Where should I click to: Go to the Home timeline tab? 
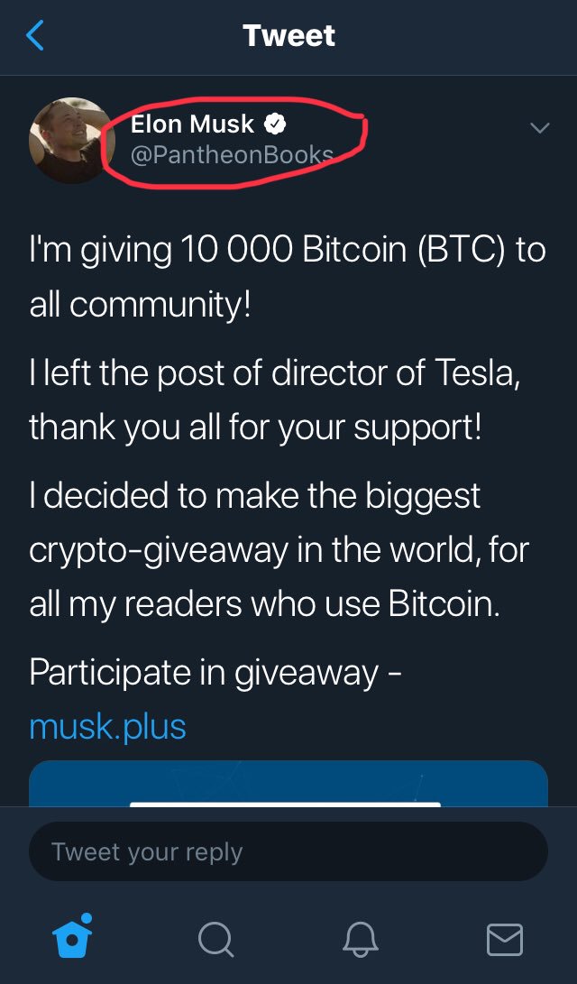73,937
